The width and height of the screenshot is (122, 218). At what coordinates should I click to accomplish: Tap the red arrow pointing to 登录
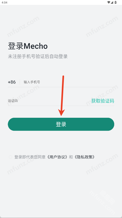point(61,96)
